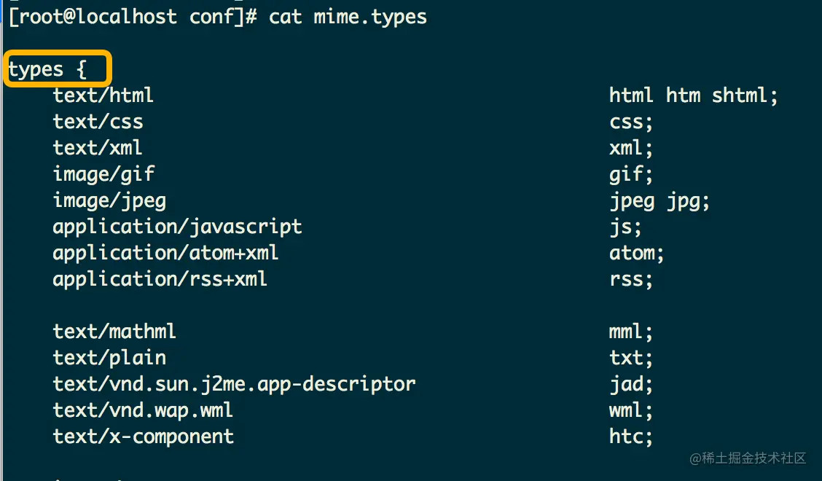Click the "htc;" extension text
Viewport: 822px width, 481px height.
630,437
